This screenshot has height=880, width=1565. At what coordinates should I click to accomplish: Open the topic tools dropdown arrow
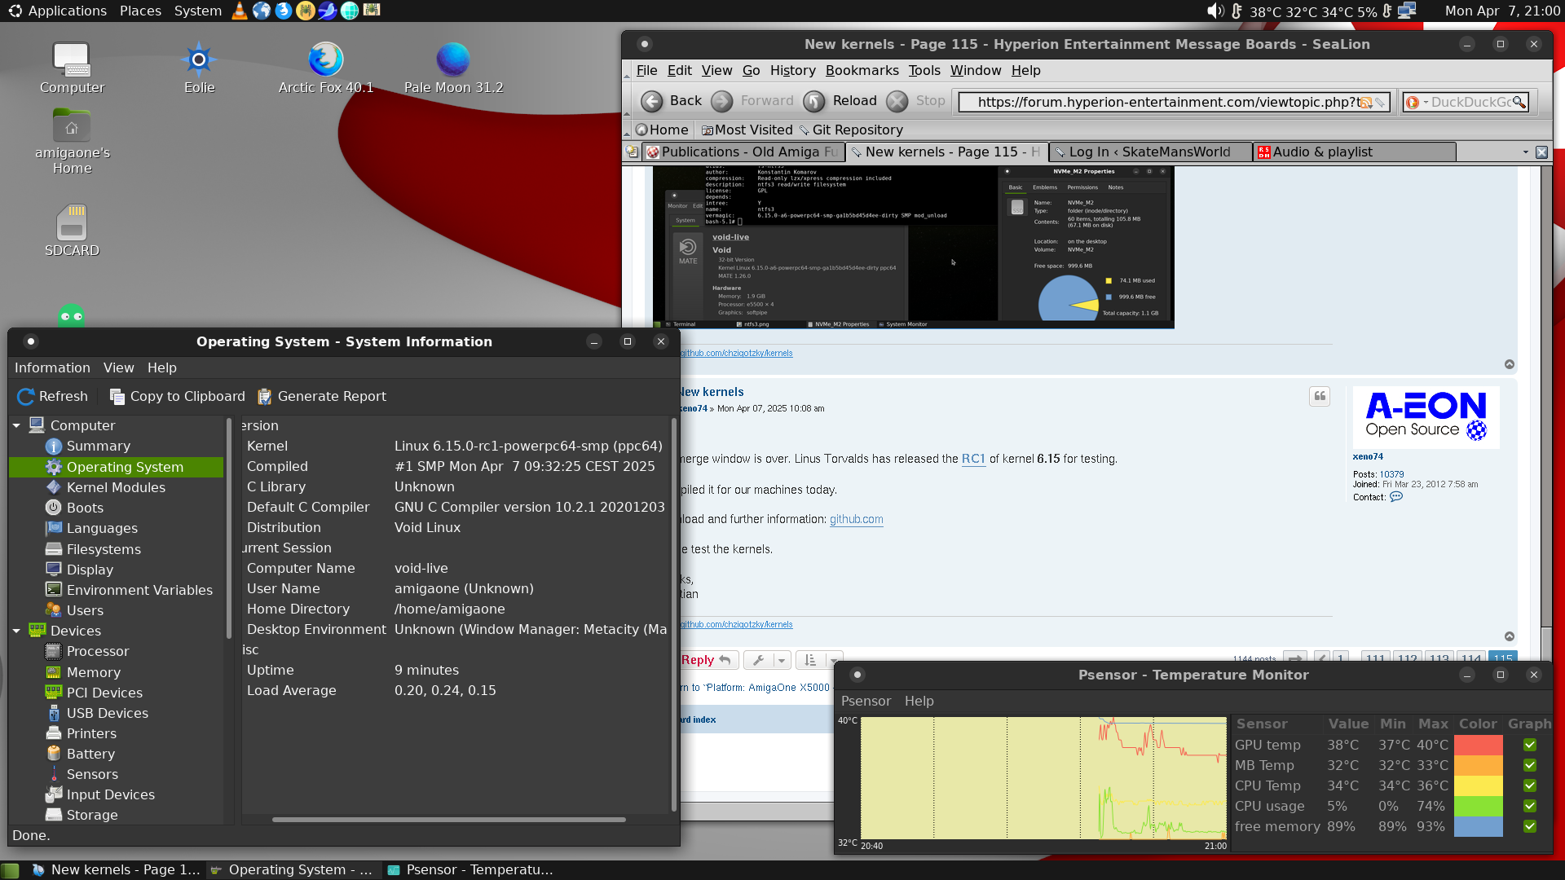pyautogui.click(x=782, y=660)
